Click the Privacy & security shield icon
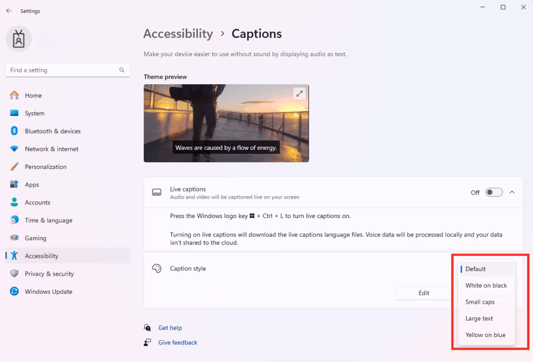 (14, 274)
